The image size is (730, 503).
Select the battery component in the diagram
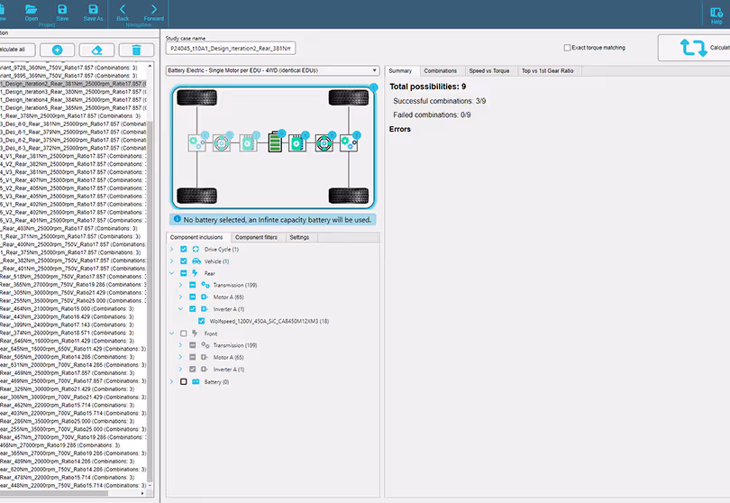(275, 142)
